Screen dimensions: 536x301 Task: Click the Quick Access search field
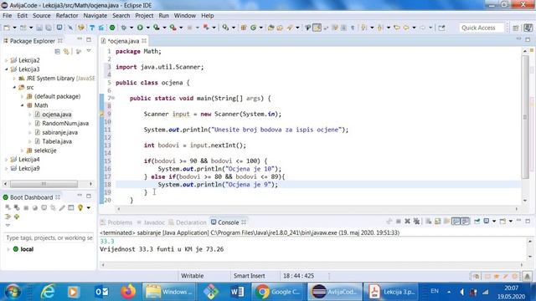[x=482, y=28]
